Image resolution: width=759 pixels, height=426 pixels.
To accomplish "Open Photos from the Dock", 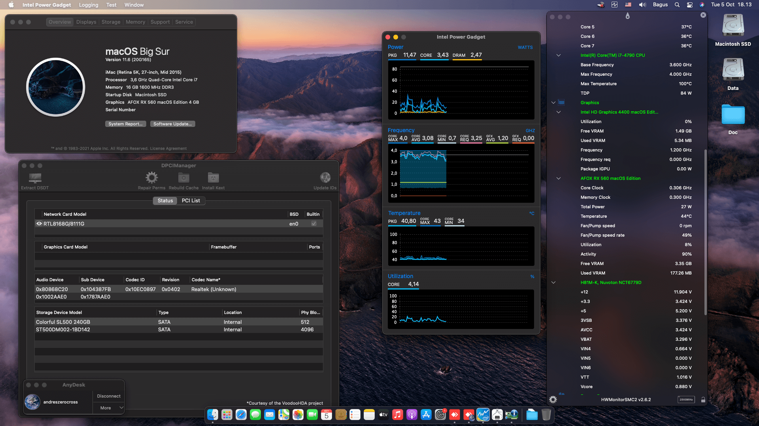I will click(x=298, y=415).
